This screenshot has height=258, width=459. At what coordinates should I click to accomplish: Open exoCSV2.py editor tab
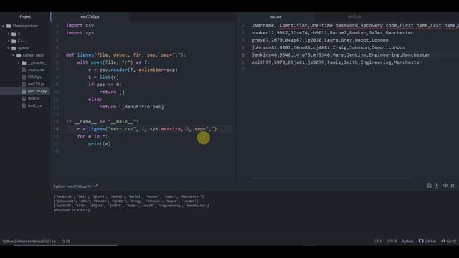tap(90, 16)
